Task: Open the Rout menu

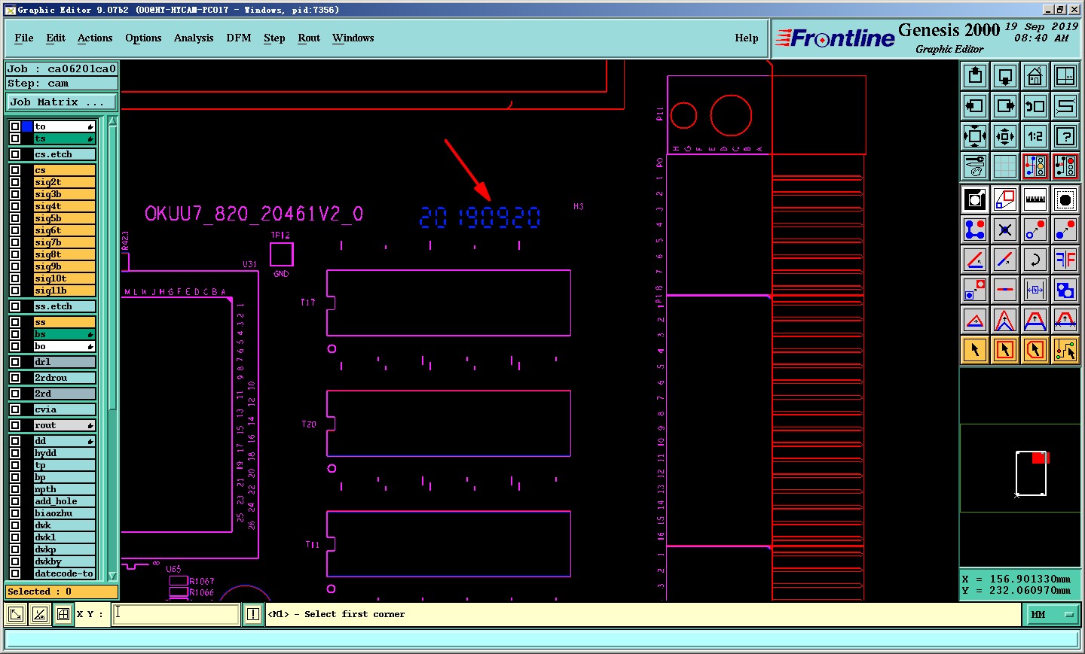Action: pyautogui.click(x=309, y=38)
